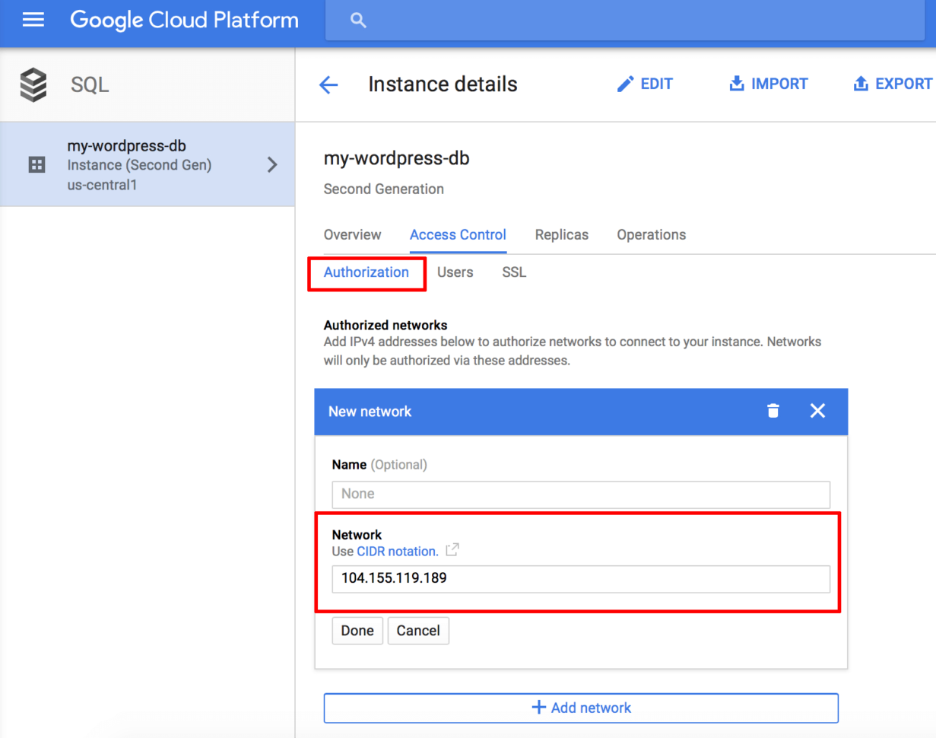
Task: Select the my-wordpress-db sidebar instance
Action: point(148,164)
